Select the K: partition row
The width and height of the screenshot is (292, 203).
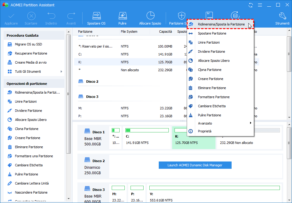130,62
